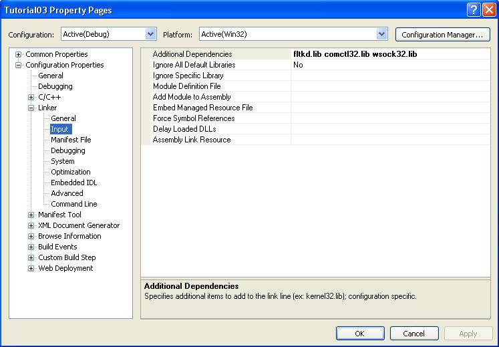Click the Delay Loaded DLLs property

tap(184, 129)
